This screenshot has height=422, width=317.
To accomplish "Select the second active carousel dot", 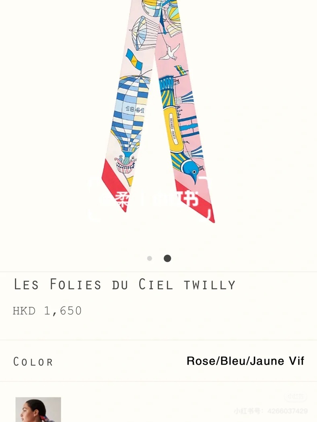I will (167, 258).
